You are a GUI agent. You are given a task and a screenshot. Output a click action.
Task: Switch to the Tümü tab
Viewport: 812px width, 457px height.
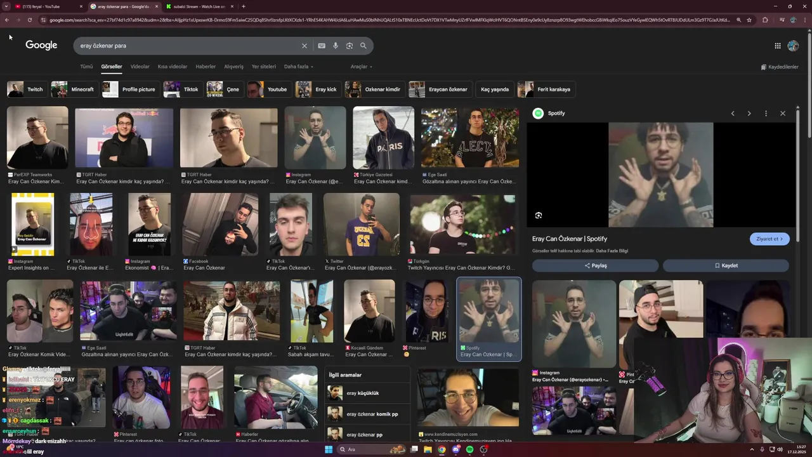(x=86, y=67)
